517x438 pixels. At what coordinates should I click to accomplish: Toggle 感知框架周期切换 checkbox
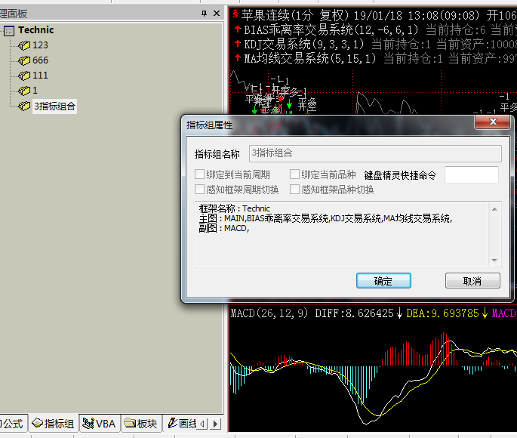click(x=199, y=190)
